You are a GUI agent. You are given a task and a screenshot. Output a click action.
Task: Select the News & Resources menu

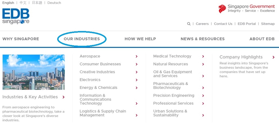[x=203, y=39]
